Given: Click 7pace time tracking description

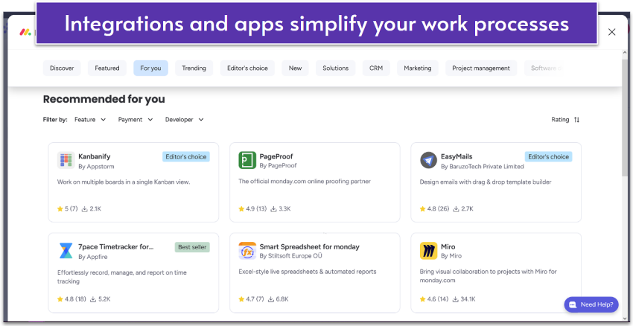Looking at the screenshot, I should point(122,277).
